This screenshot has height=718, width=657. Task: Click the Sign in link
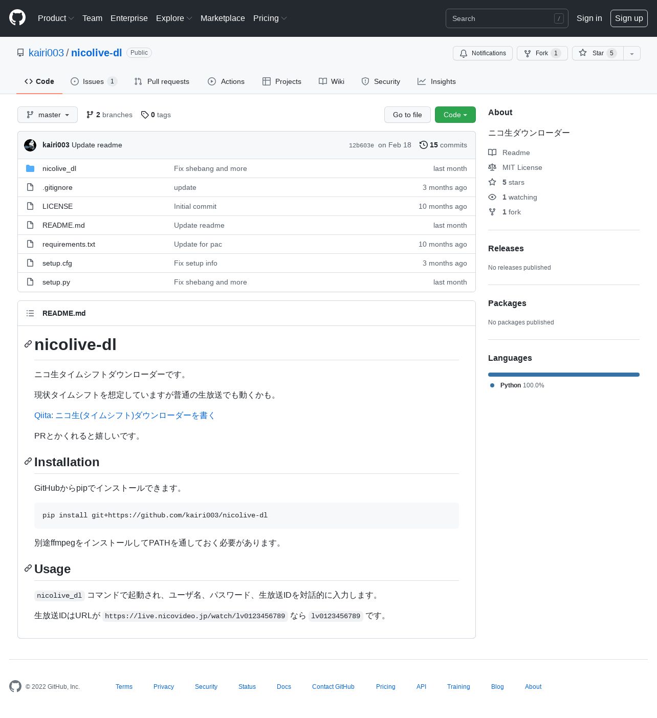pos(589,18)
